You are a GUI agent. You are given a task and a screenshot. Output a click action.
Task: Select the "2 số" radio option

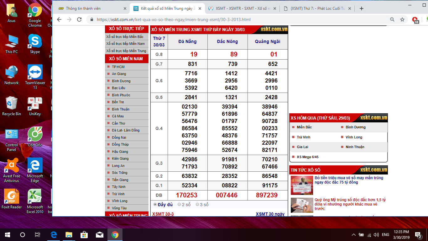[179, 205]
